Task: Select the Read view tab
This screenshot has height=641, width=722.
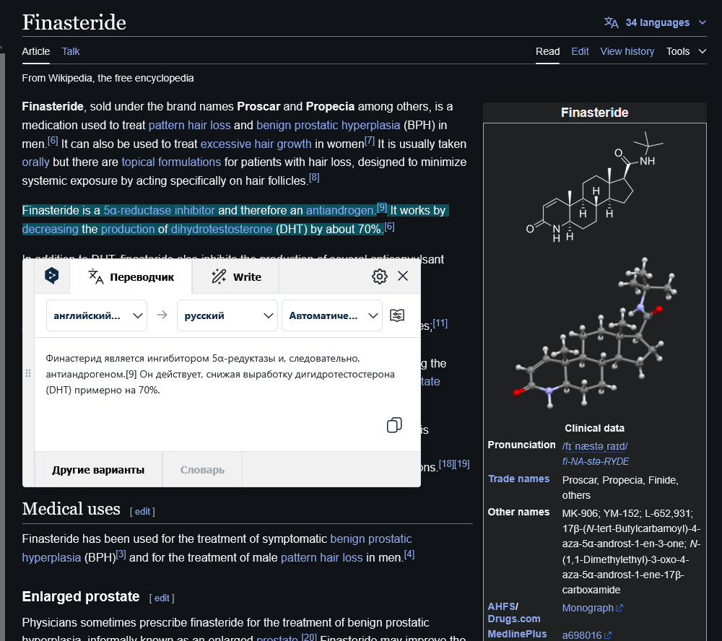Action: pyautogui.click(x=547, y=51)
